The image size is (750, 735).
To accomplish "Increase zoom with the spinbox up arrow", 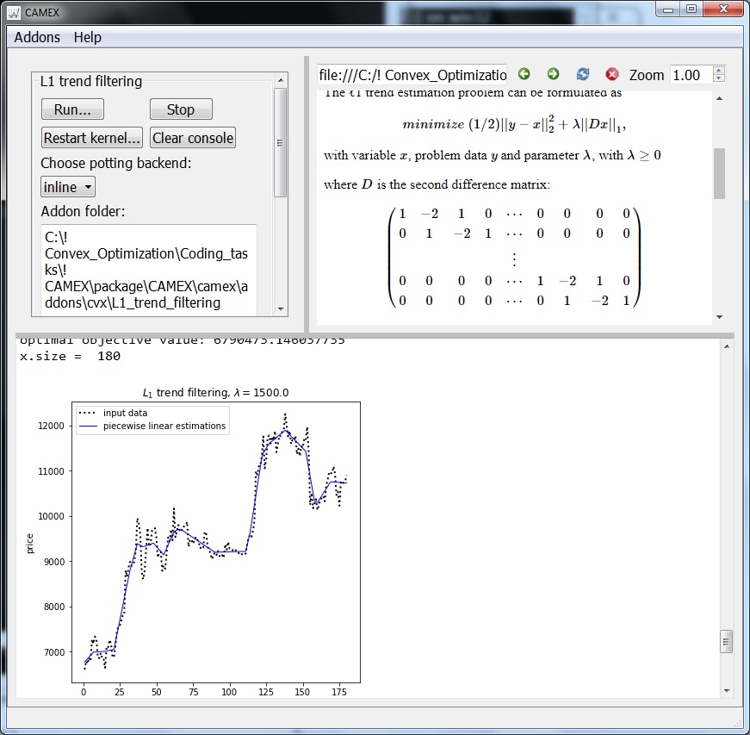I will tap(718, 71).
